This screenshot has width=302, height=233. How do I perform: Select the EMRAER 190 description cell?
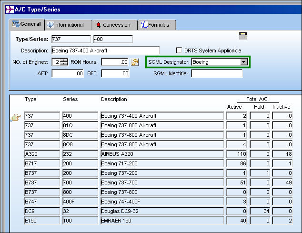coord(162,221)
